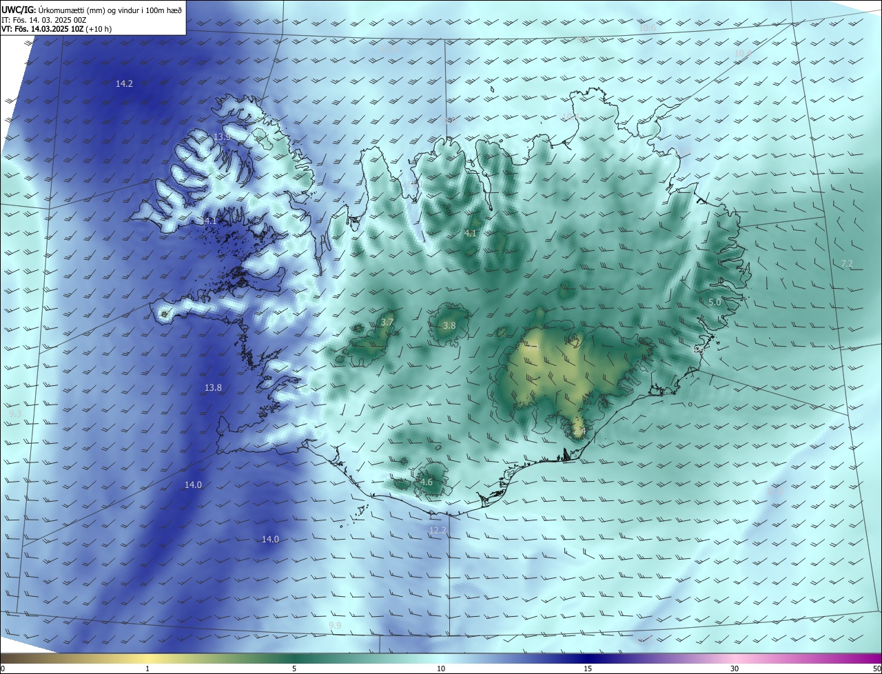This screenshot has width=882, height=674.
Task: Click the 4.6 value label
Action: (x=426, y=482)
